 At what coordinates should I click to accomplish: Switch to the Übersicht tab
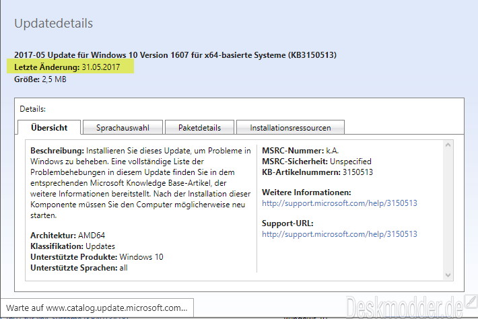click(x=49, y=128)
